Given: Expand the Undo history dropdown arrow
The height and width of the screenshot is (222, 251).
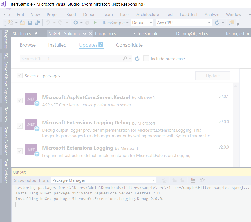Looking at the screenshot, I should 54,23.
